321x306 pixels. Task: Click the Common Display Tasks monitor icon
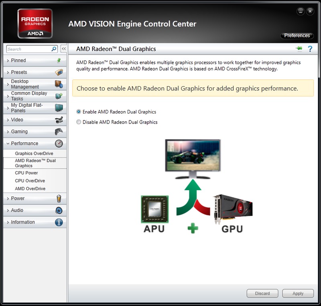point(59,96)
